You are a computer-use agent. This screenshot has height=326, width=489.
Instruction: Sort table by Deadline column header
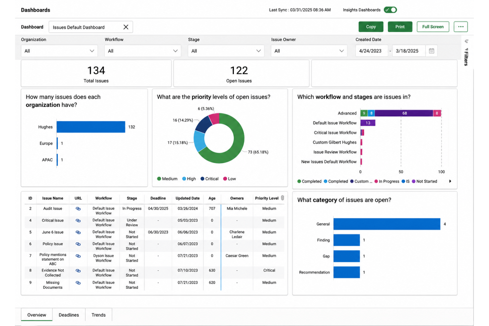(x=158, y=198)
